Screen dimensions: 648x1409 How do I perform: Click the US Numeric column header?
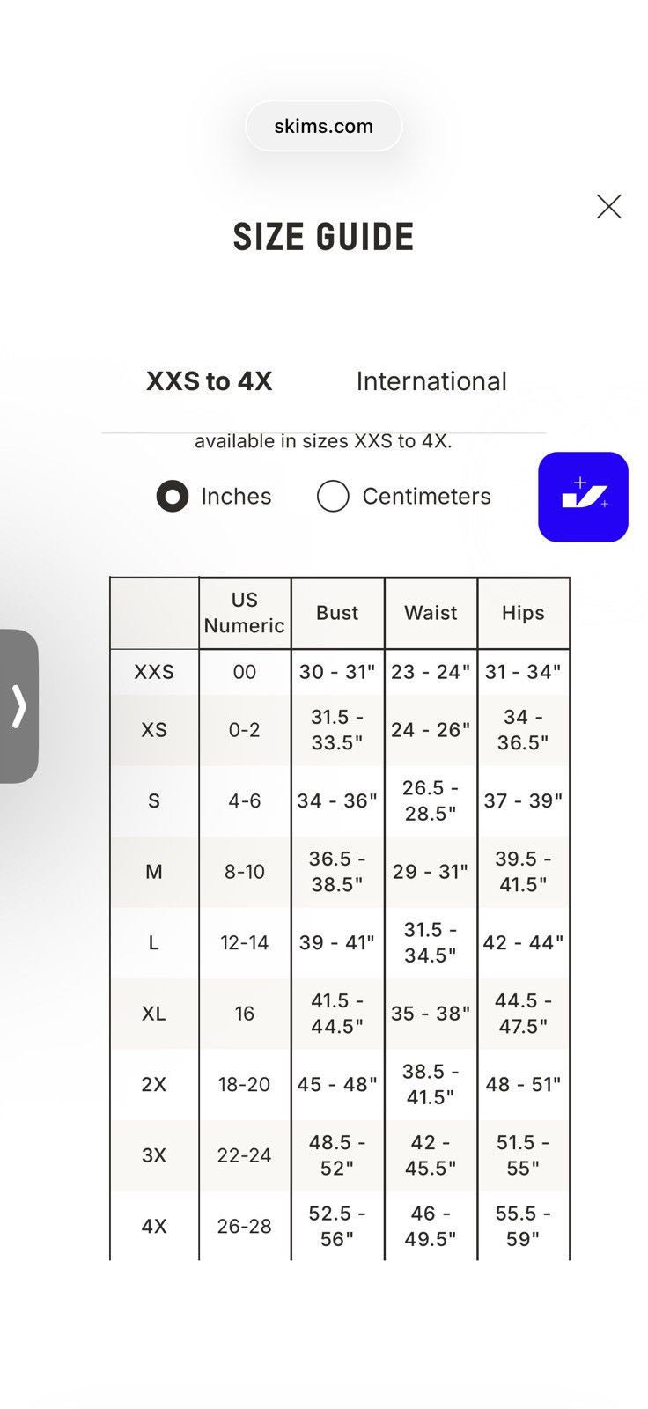(x=245, y=613)
